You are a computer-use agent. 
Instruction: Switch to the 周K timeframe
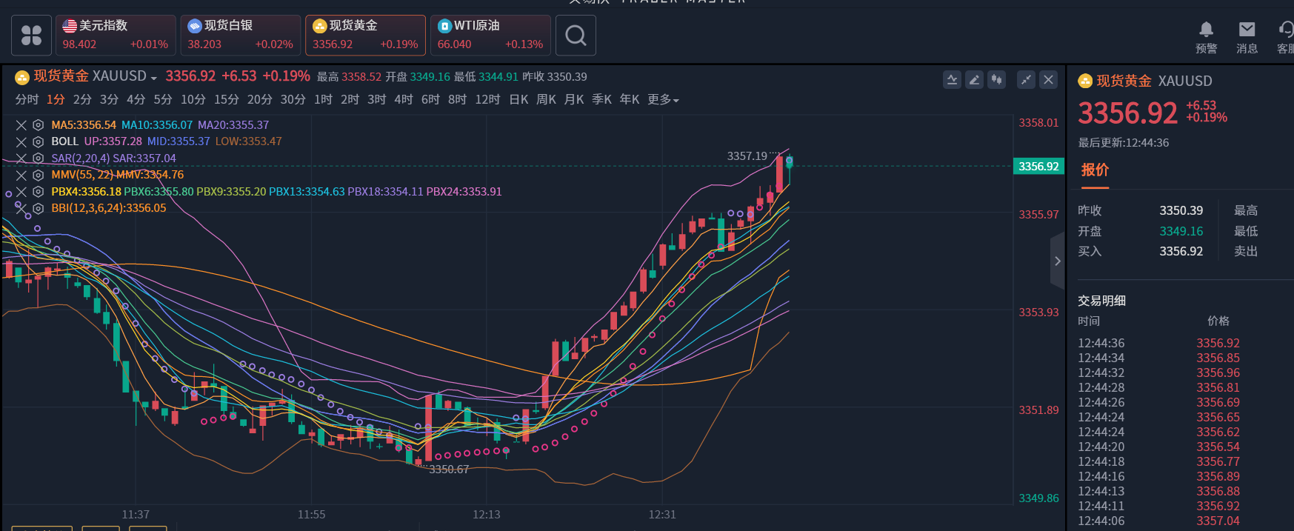[x=546, y=99]
